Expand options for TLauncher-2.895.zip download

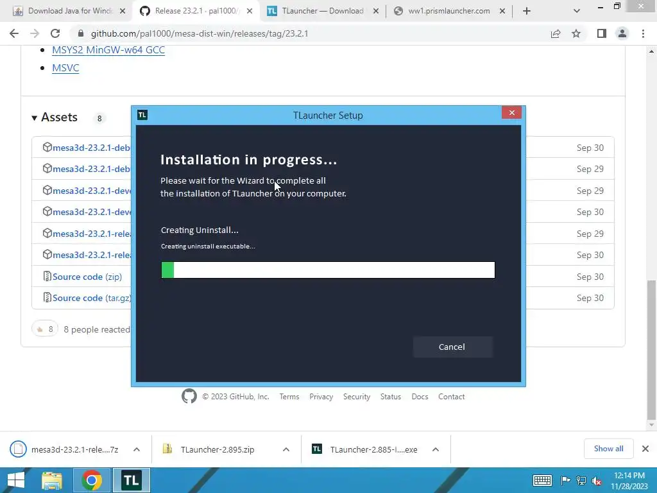coord(286,449)
